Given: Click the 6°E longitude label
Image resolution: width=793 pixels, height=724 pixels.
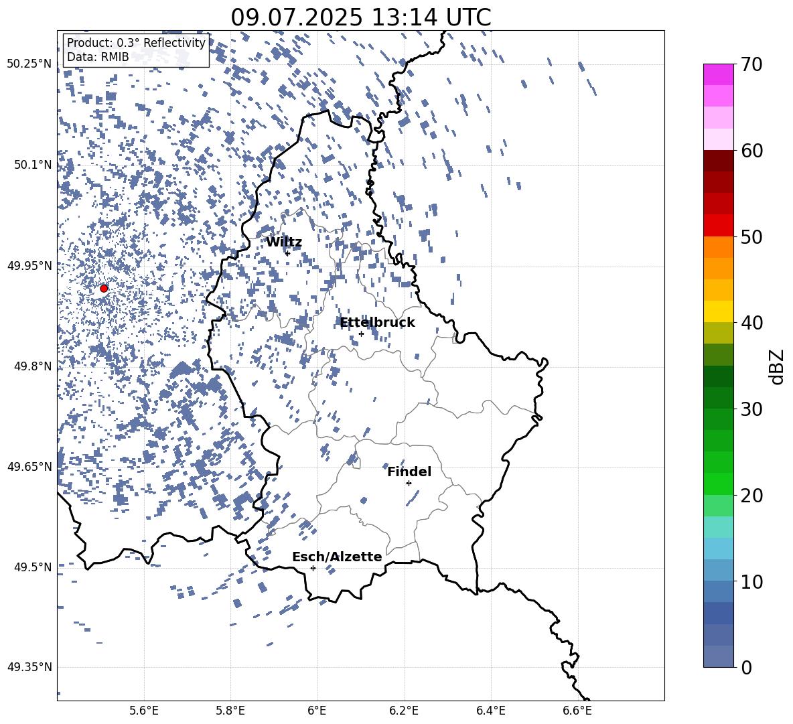Looking at the screenshot, I should coord(317,711).
